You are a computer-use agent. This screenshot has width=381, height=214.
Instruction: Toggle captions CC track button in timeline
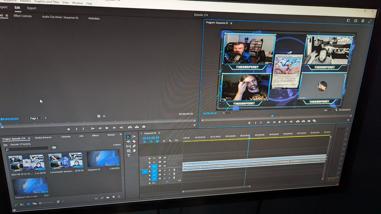point(176,140)
